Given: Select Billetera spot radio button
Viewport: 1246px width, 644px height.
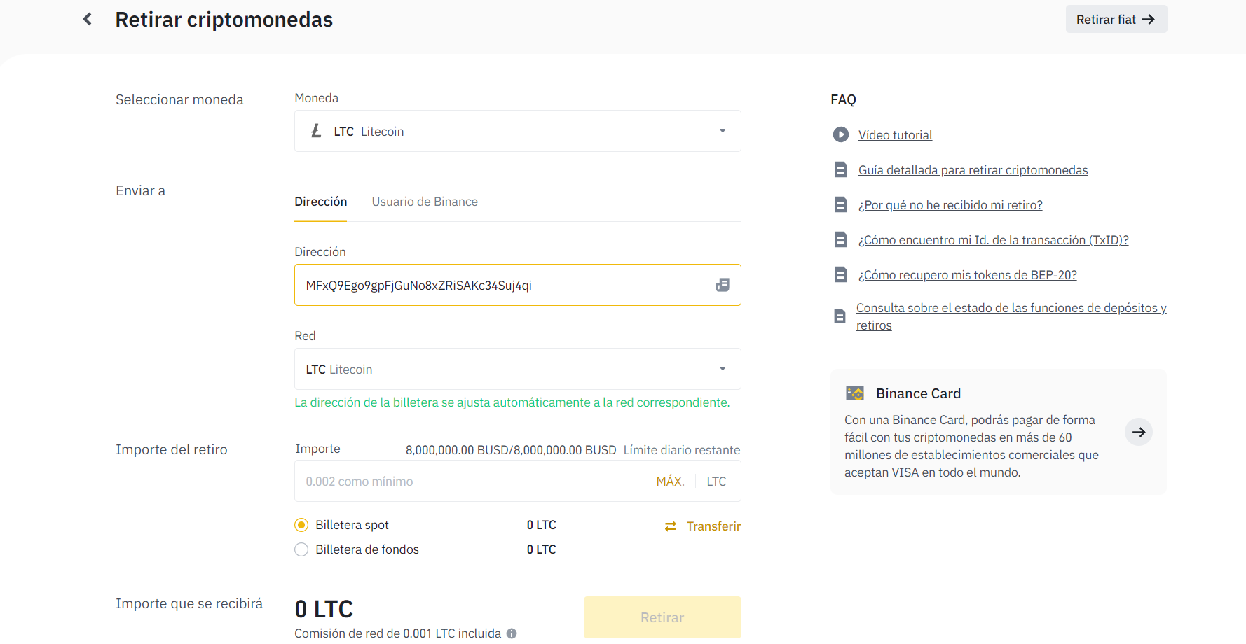Looking at the screenshot, I should 301,525.
